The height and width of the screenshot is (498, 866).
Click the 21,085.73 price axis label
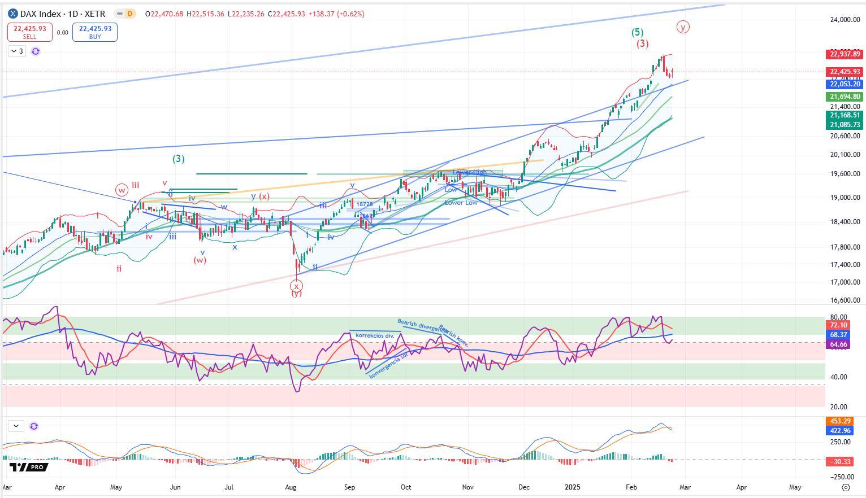(x=845, y=125)
